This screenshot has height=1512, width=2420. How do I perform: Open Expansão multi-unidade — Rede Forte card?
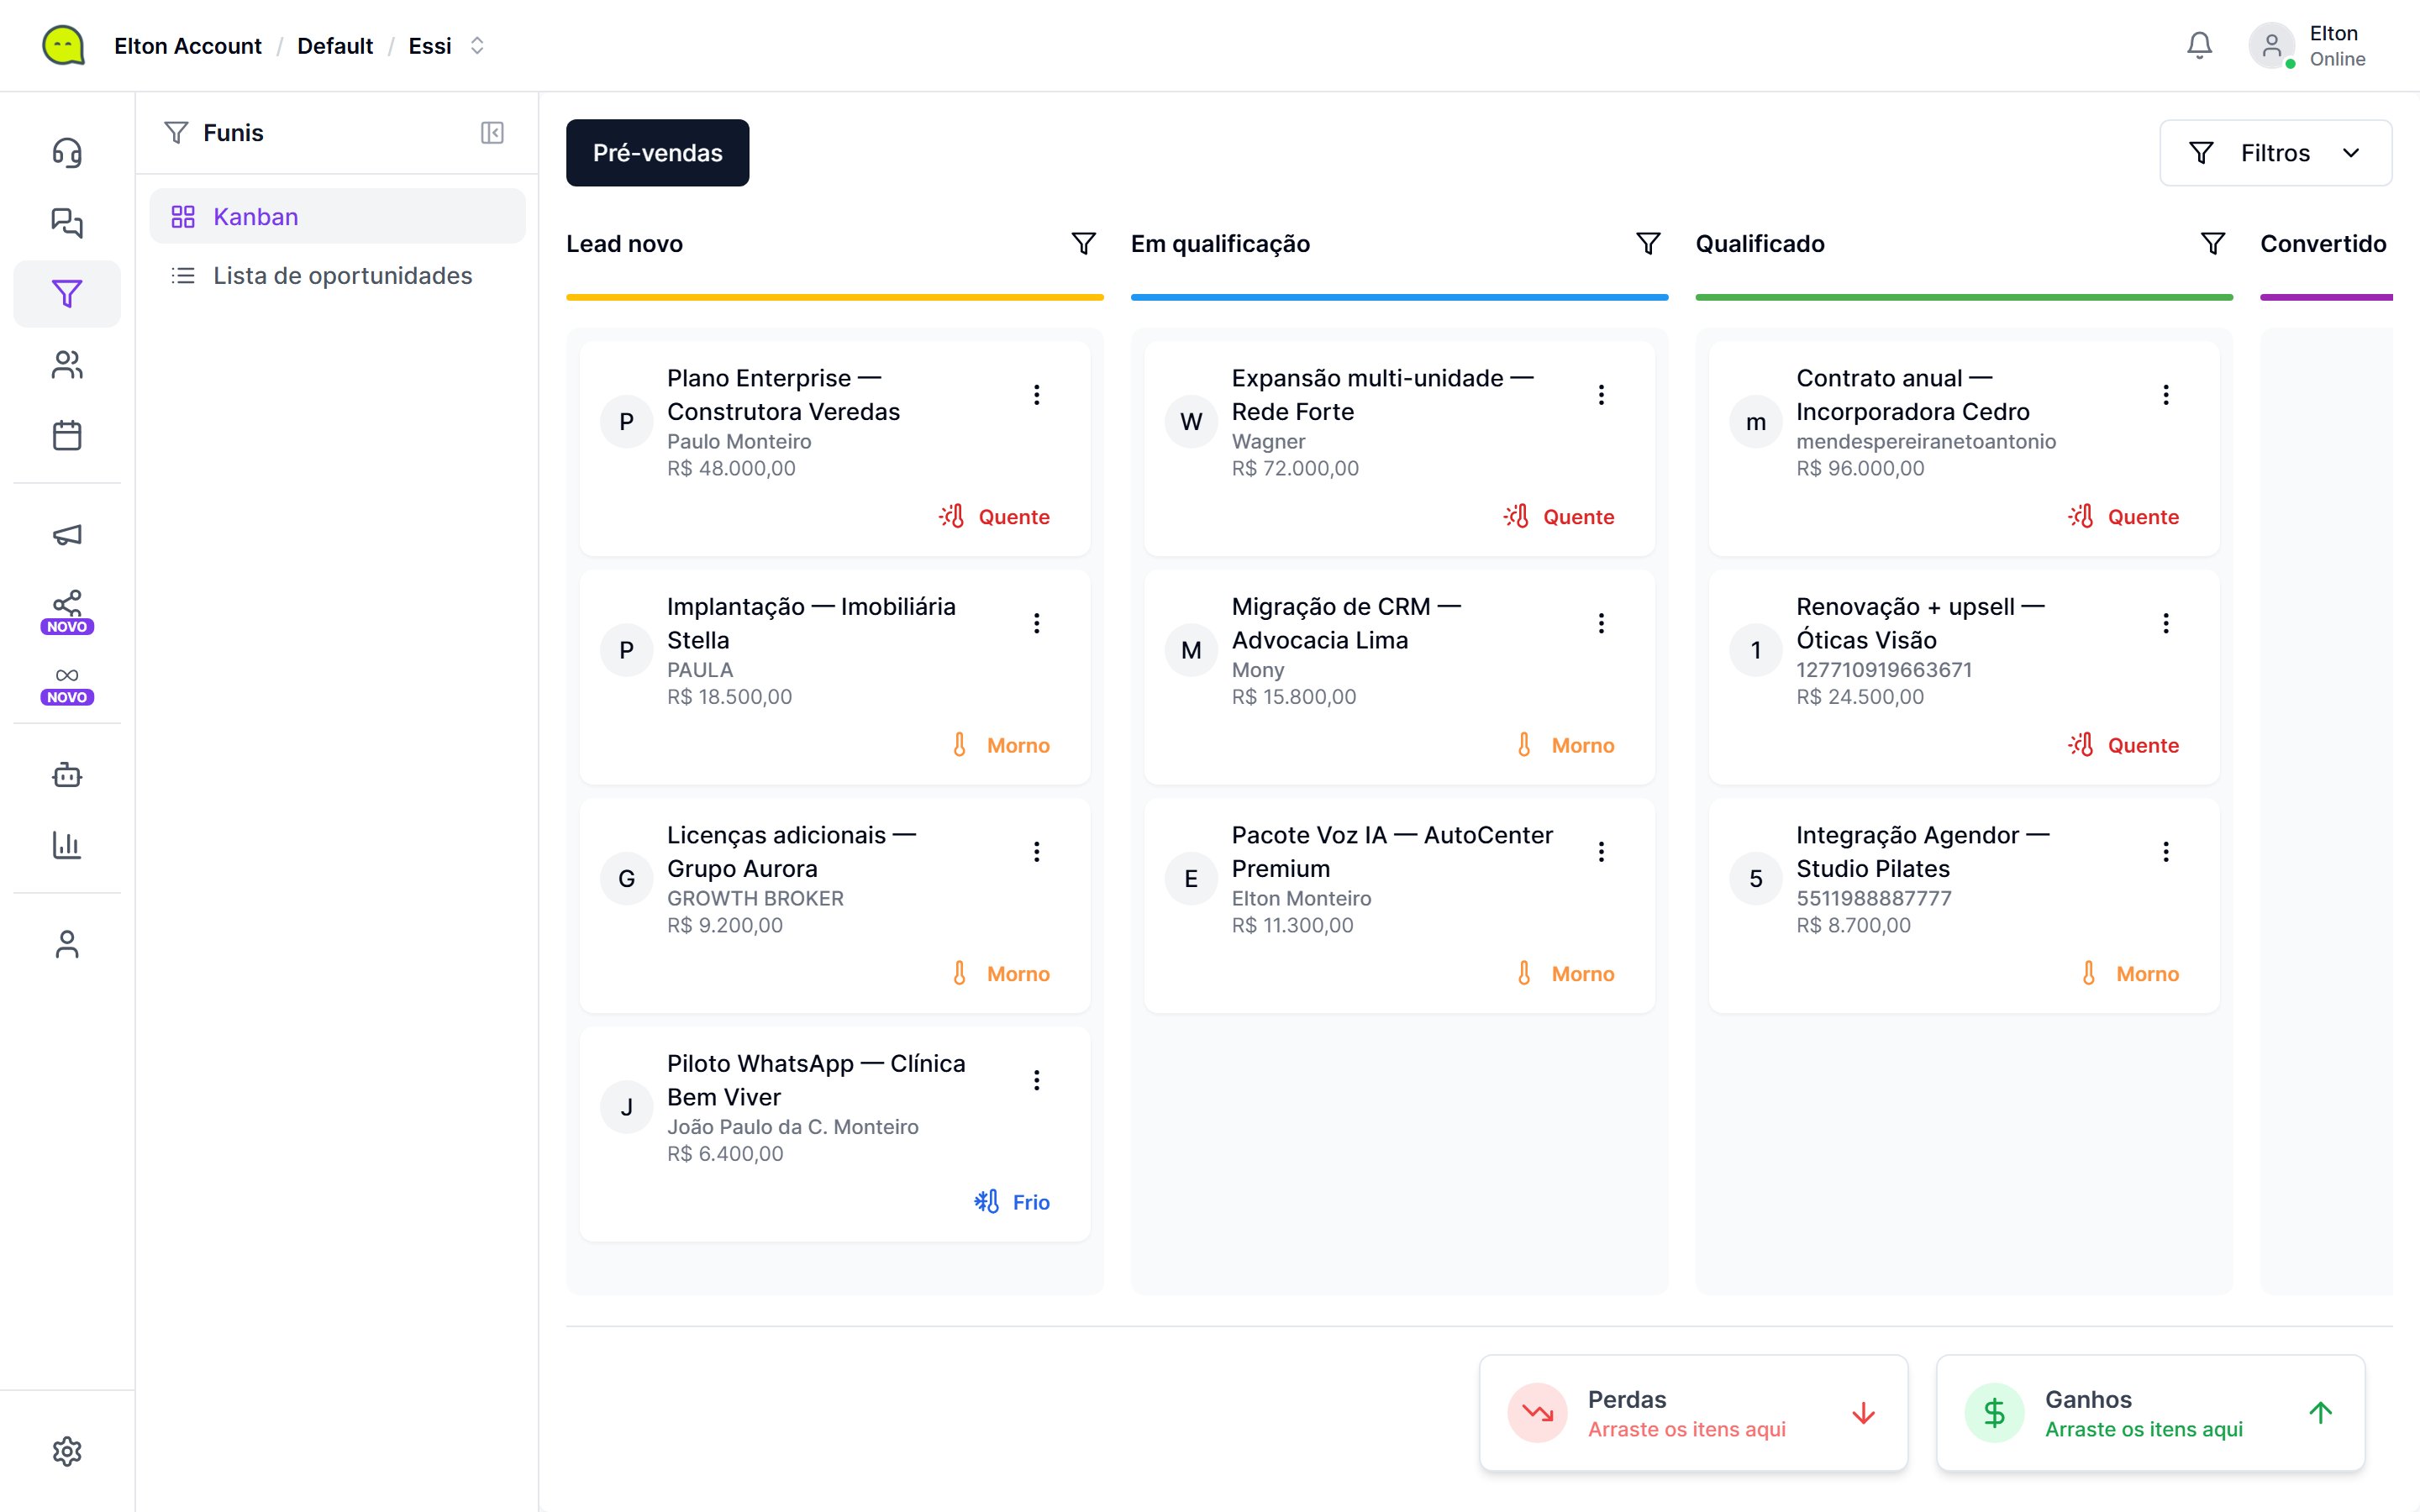tap(1399, 449)
